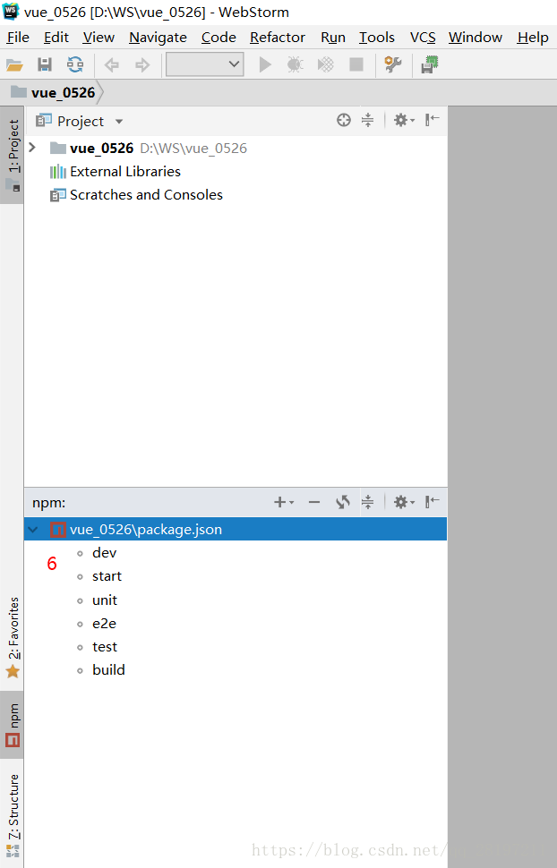This screenshot has width=557, height=868.
Task: Open the File menu
Action: click(18, 37)
